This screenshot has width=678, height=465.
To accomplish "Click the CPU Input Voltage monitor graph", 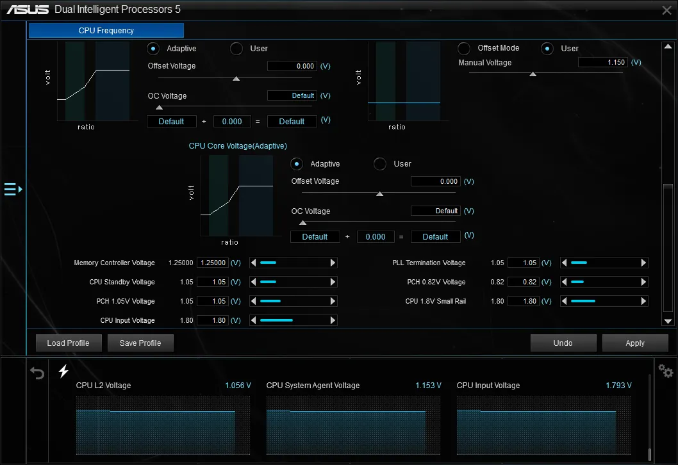I will click(543, 425).
